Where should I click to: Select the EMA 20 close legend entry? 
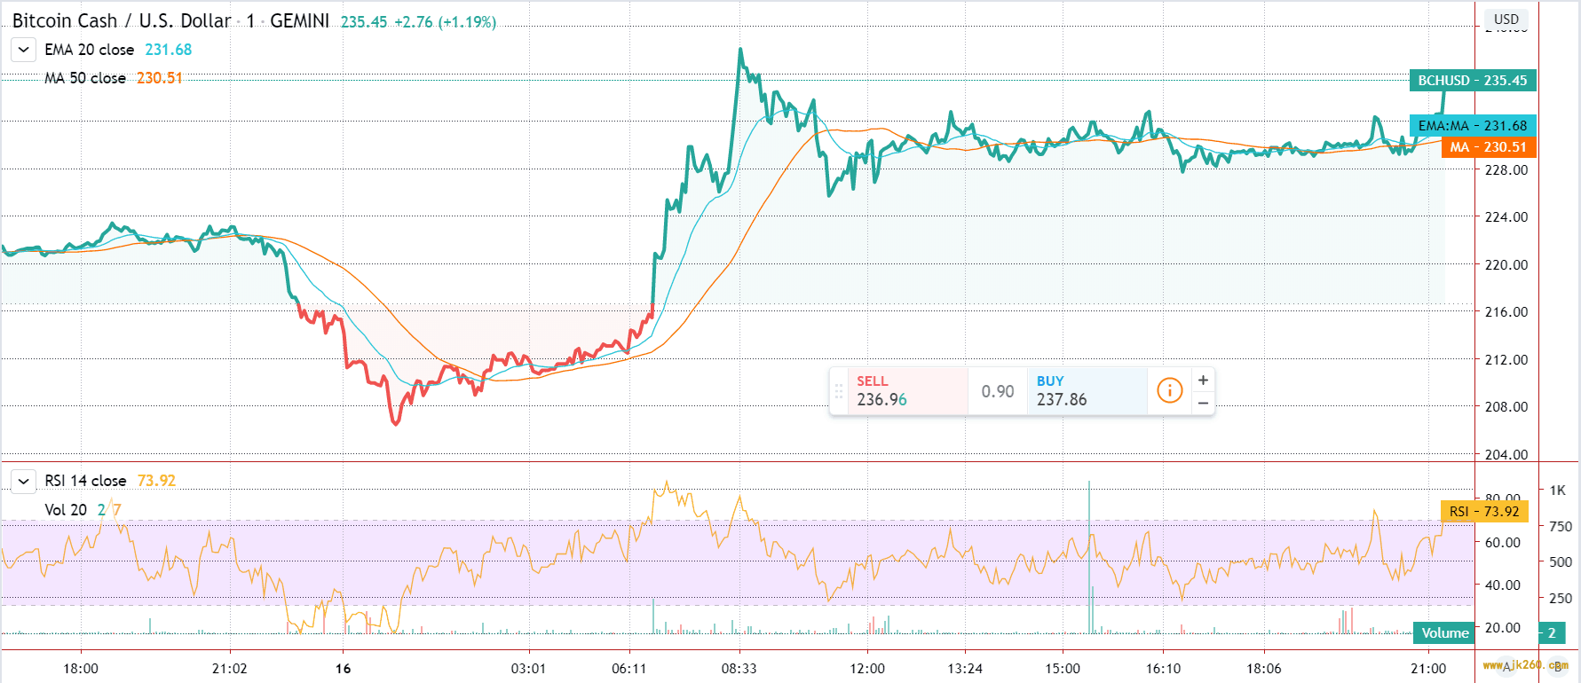[x=89, y=50]
